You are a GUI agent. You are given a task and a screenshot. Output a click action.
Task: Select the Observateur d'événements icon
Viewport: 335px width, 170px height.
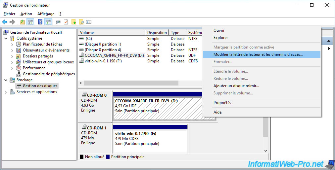[x=19, y=50]
